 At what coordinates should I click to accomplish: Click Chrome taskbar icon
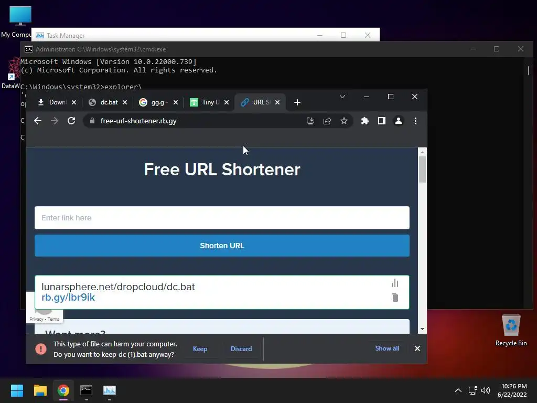[x=63, y=390]
